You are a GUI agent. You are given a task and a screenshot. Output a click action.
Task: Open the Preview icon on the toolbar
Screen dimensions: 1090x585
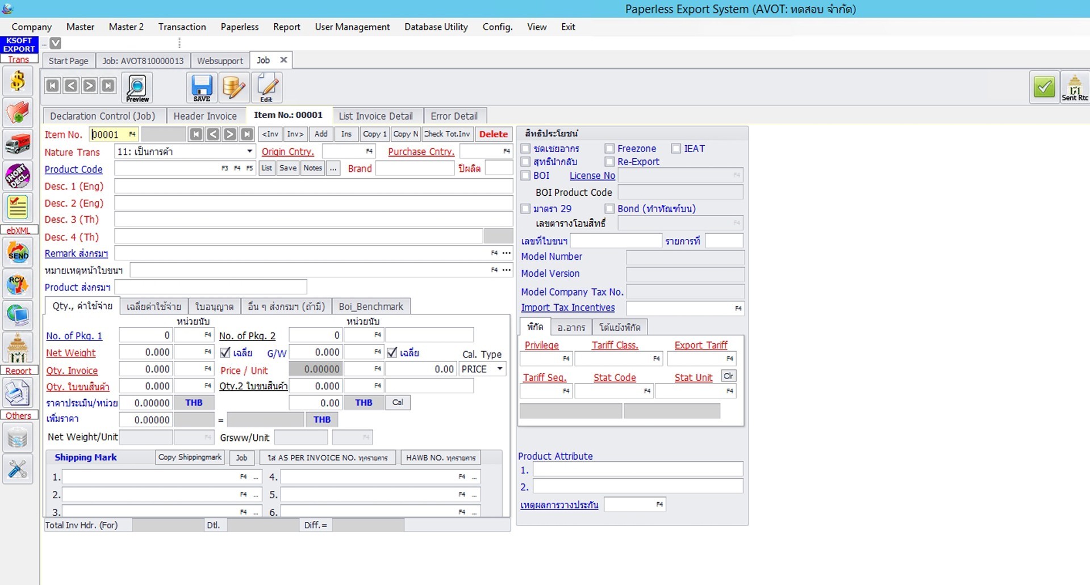(x=136, y=87)
